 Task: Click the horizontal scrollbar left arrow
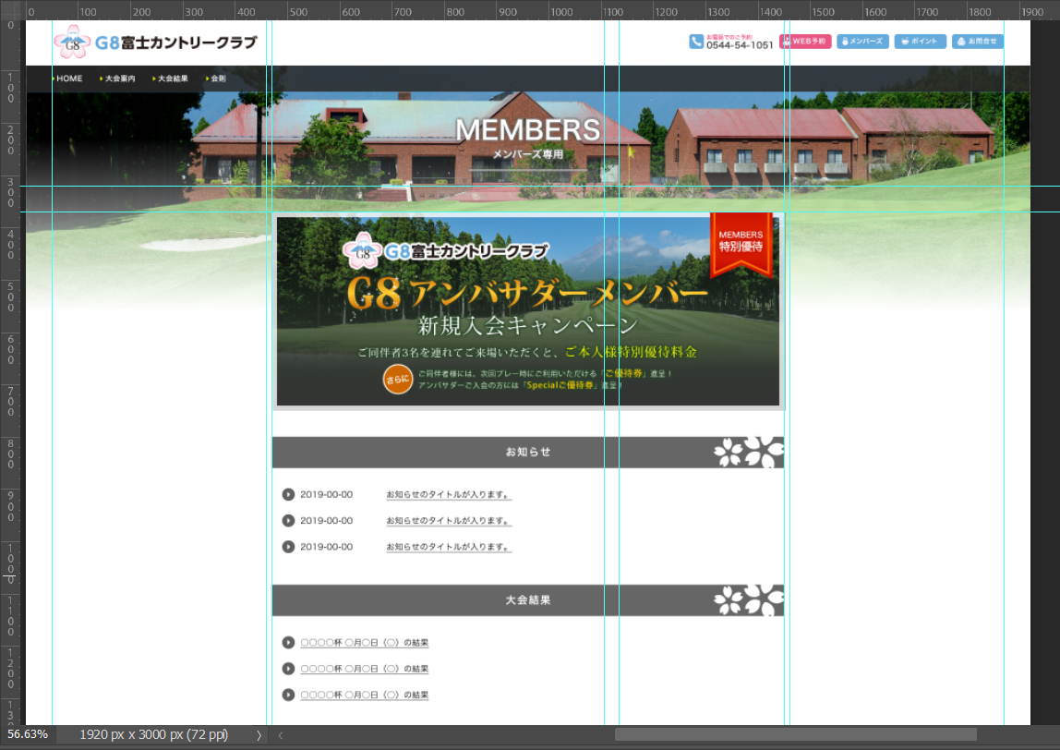(280, 735)
